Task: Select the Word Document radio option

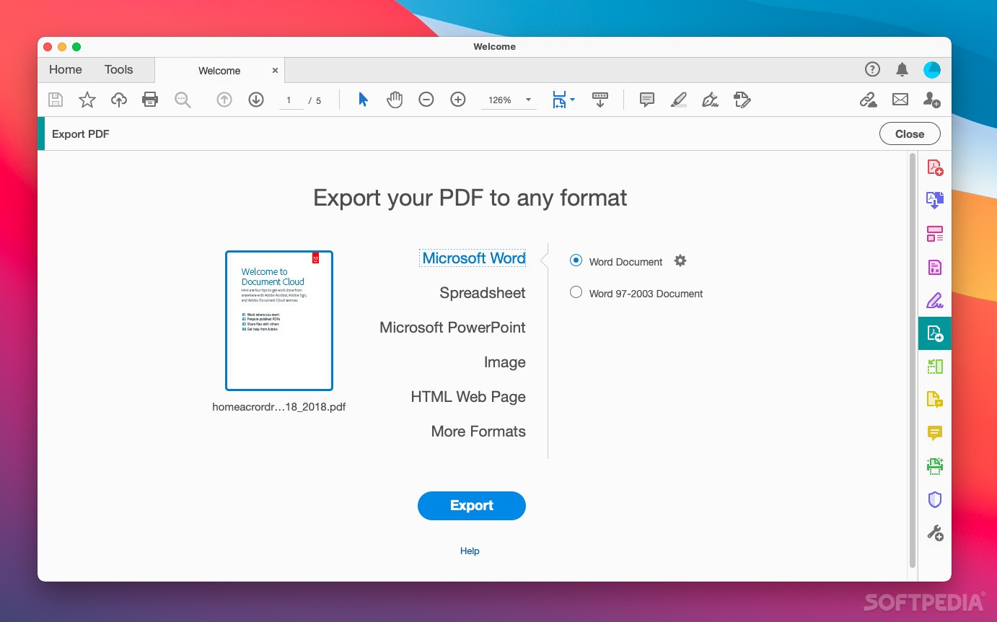Action: [x=576, y=260]
